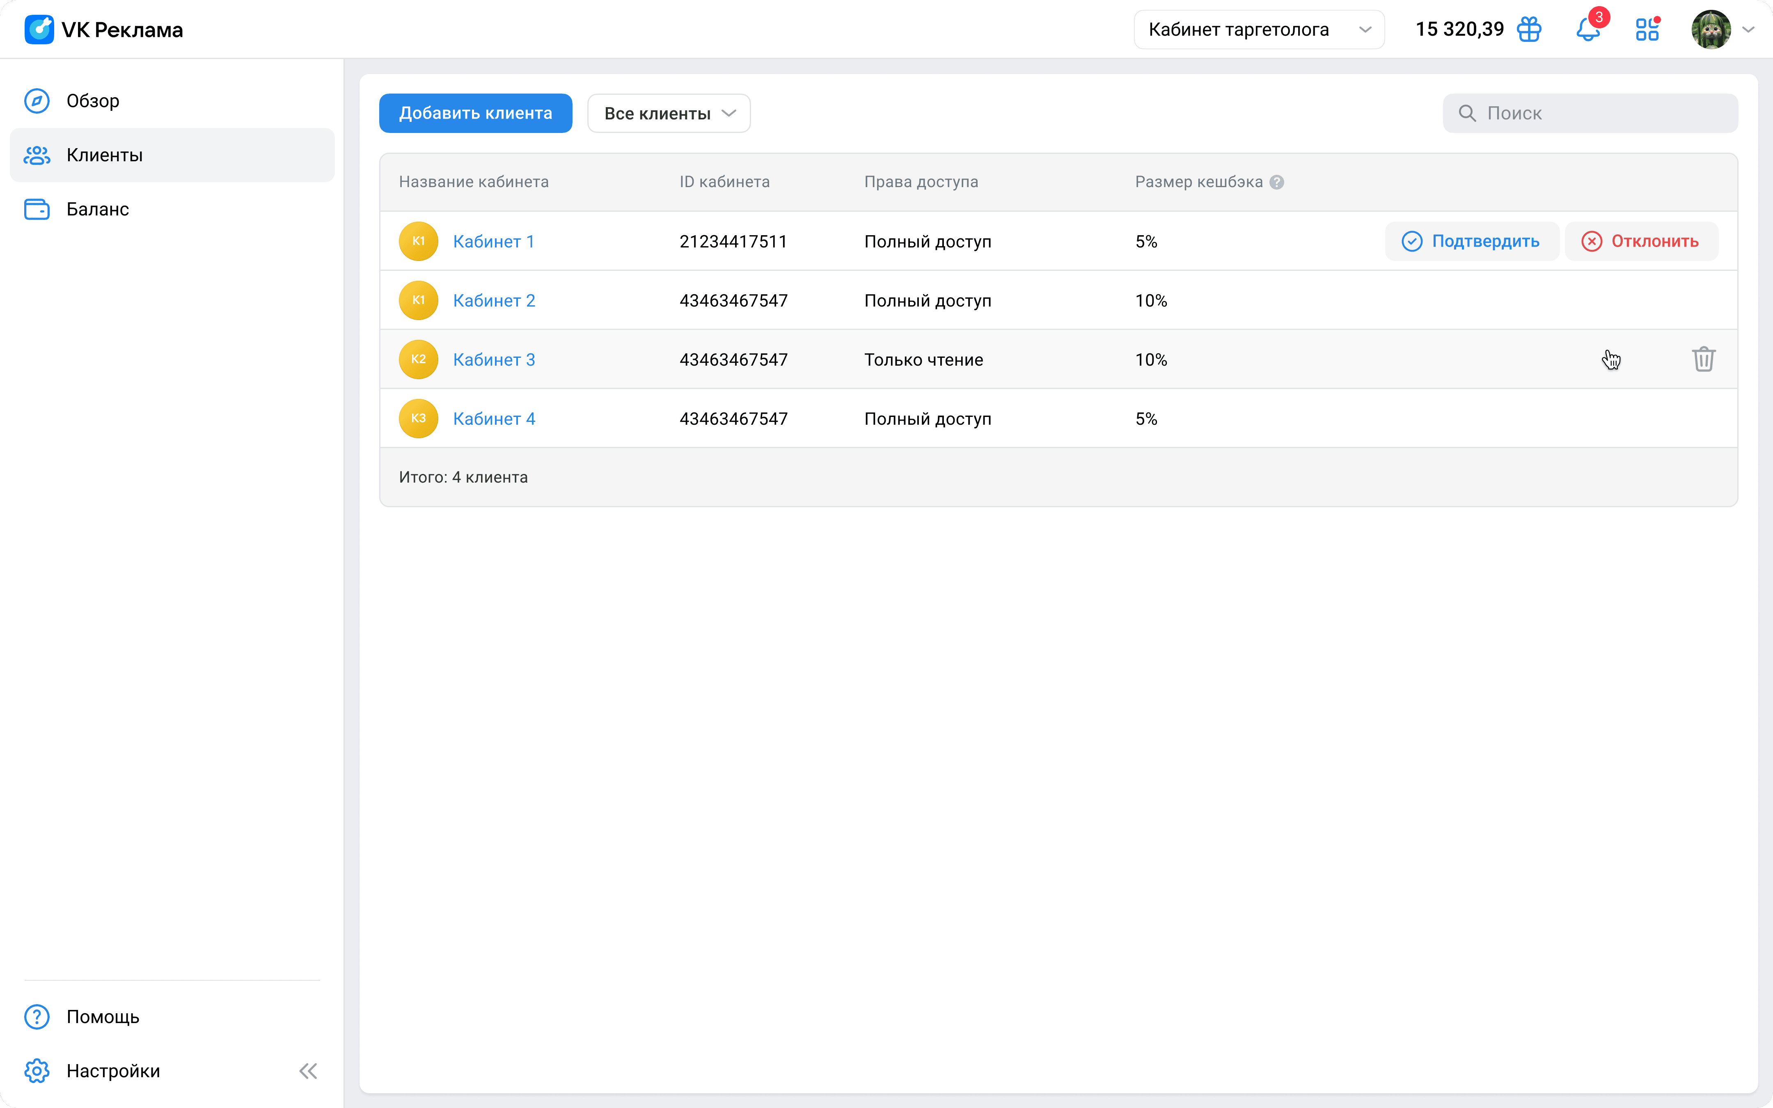1773x1108 pixels.
Task: Click 5% cashback in Кабинет 4 row
Action: click(x=1146, y=419)
